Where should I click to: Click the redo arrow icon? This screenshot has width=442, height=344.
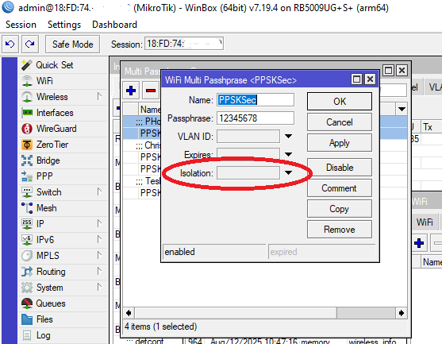click(x=30, y=44)
